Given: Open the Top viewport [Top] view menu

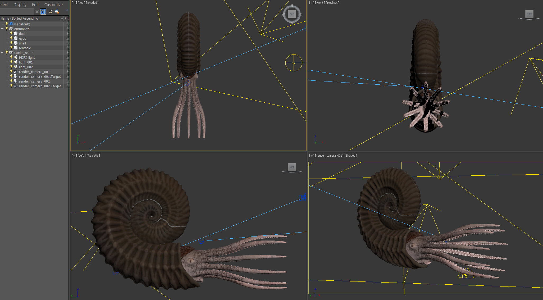Looking at the screenshot, I should tap(81, 3).
